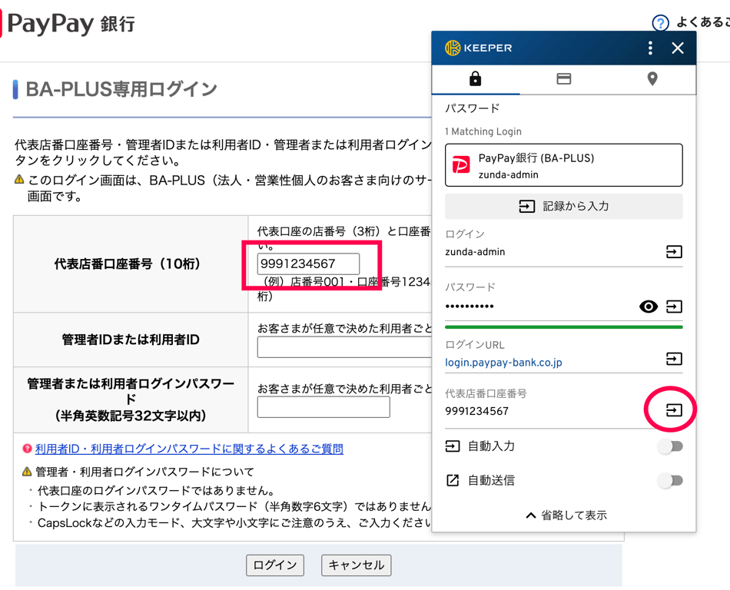Click the BA-PLUS専用ログイン heading

(121, 89)
